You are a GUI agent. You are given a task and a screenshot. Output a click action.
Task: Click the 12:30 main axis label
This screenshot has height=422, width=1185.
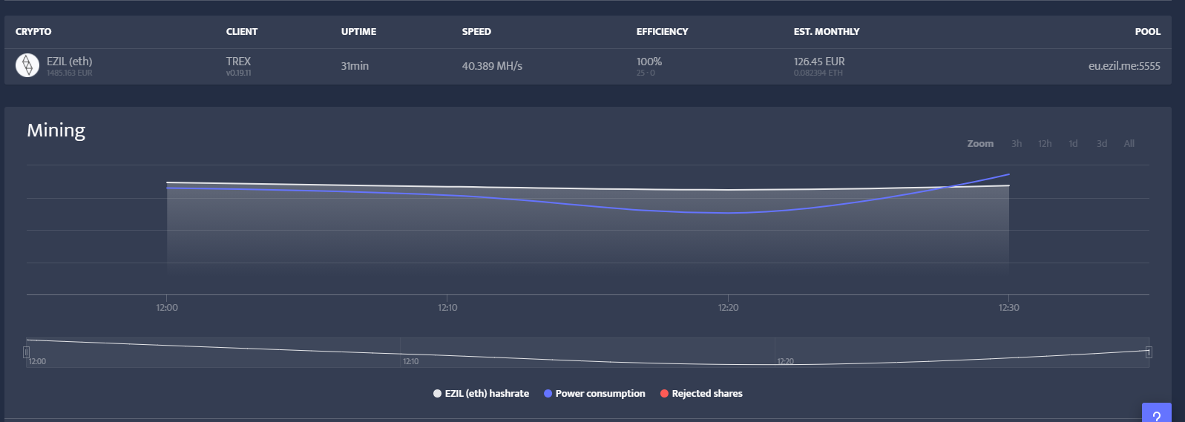(x=1008, y=308)
